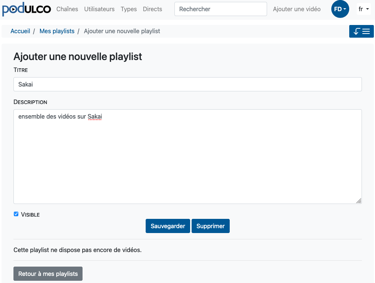This screenshot has height=283, width=375.
Task: Click the Supprimer button
Action: tap(210, 226)
